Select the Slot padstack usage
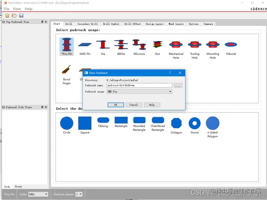 (x=157, y=48)
